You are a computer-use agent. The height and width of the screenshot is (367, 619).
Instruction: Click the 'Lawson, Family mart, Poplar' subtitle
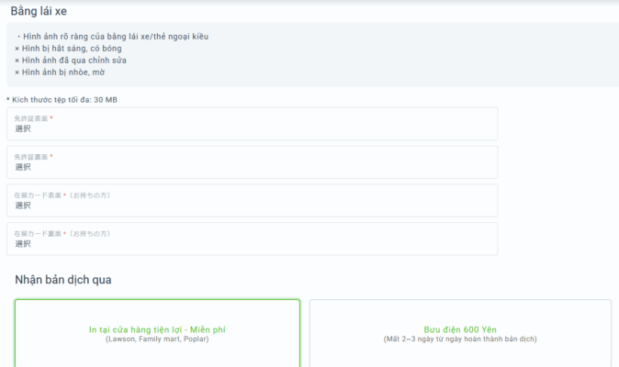[x=157, y=339]
